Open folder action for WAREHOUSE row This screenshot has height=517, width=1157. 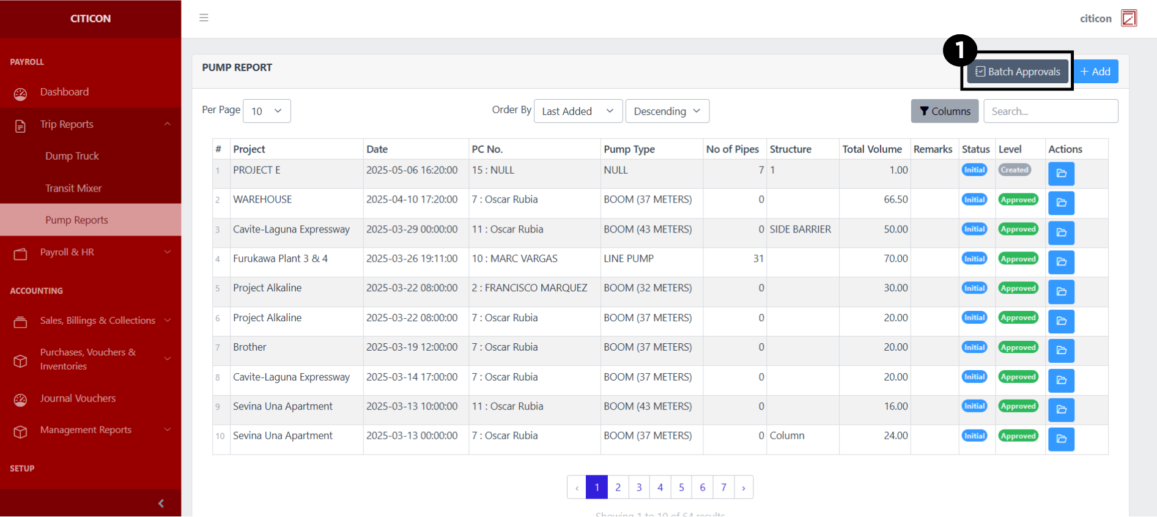pos(1061,203)
